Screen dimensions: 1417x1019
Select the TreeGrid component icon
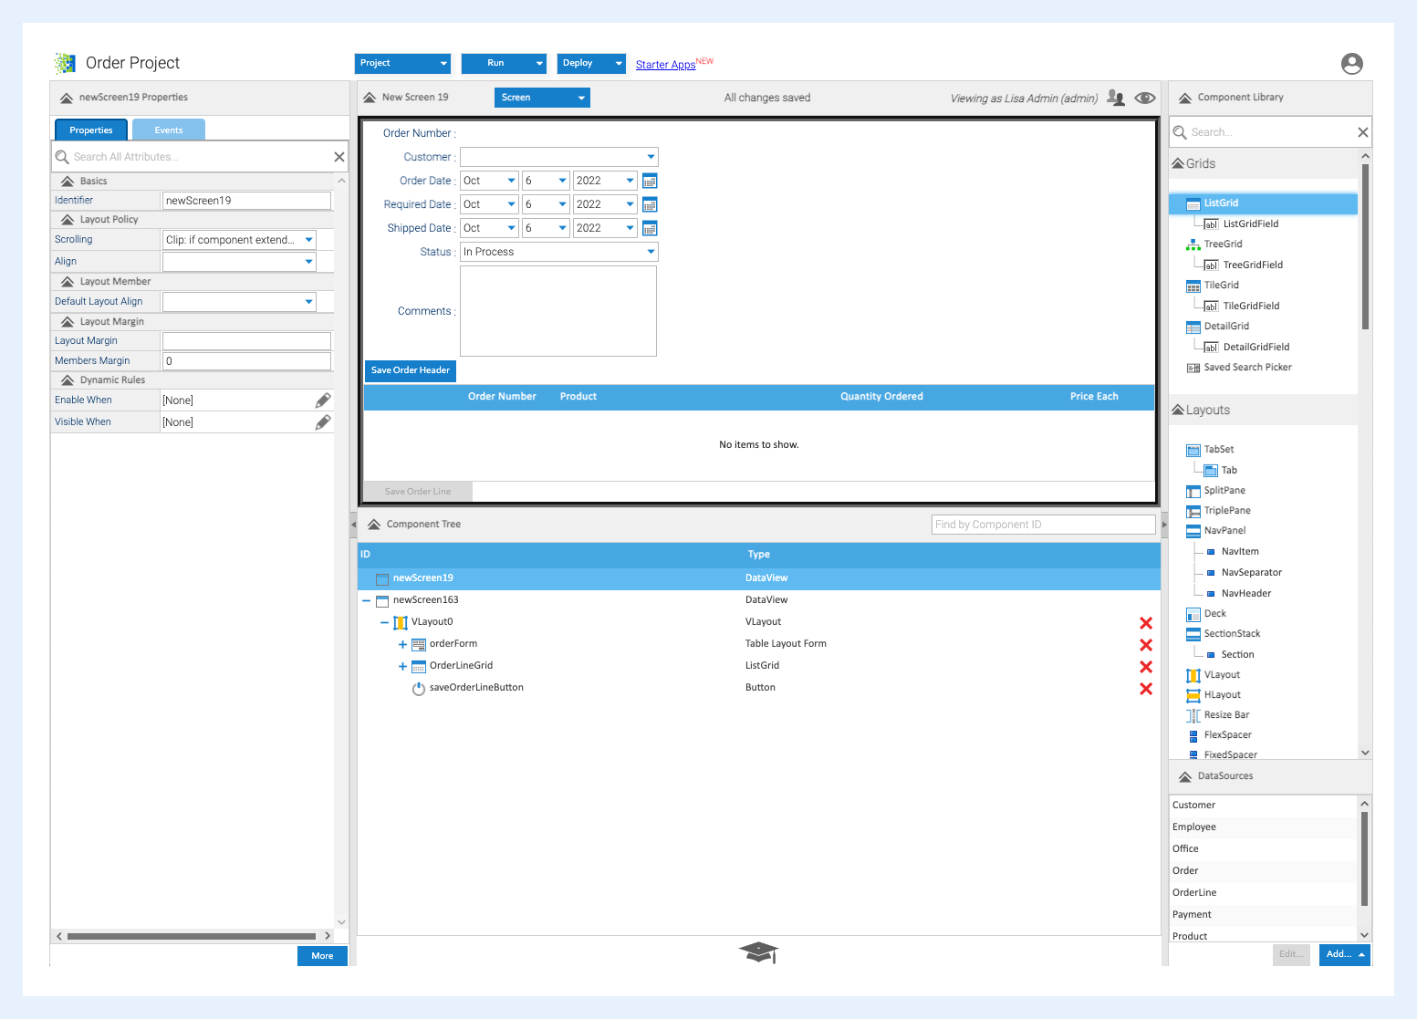1193,244
